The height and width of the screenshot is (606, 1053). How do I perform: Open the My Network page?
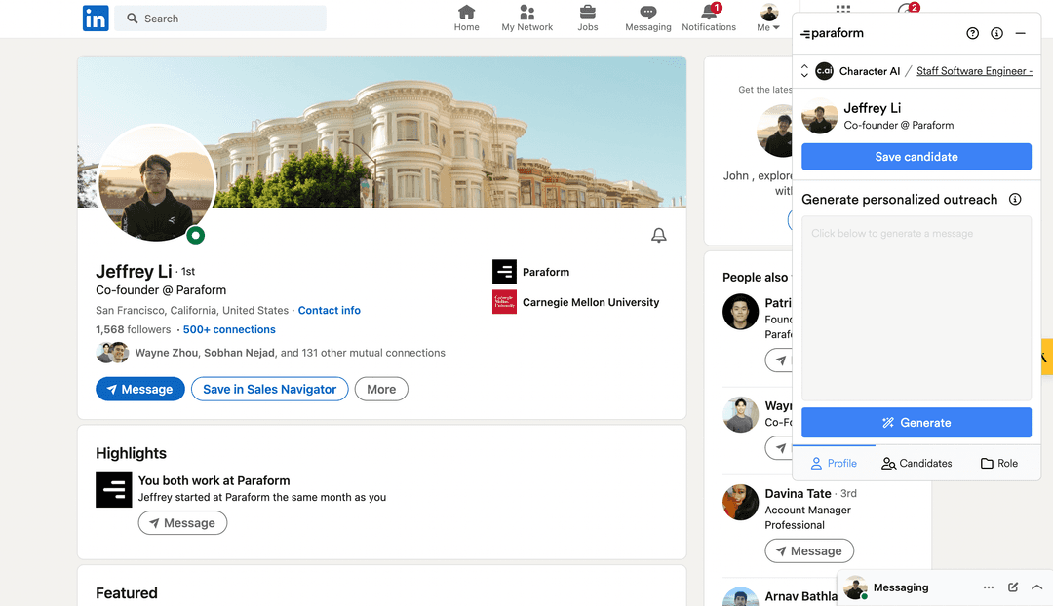(x=526, y=18)
